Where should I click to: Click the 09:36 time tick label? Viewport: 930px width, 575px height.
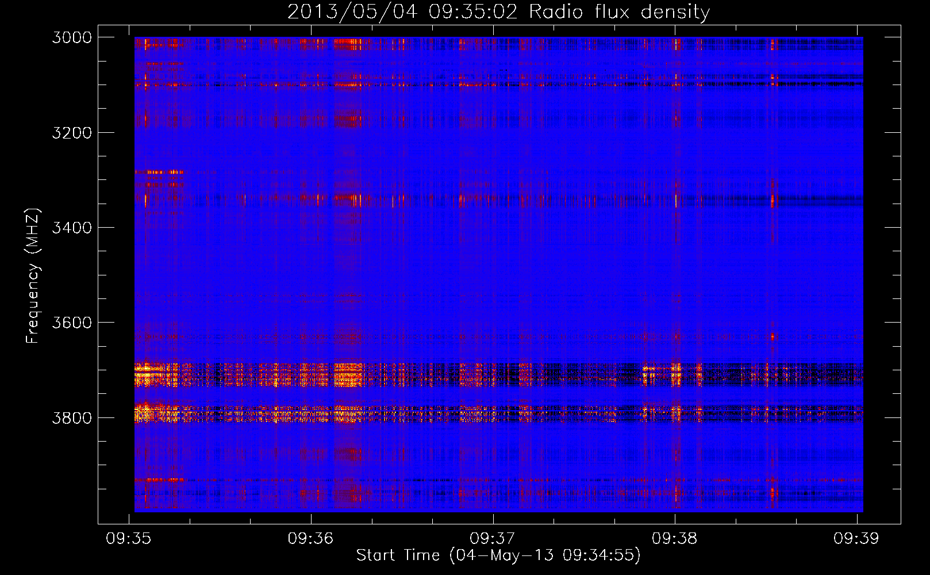pos(311,538)
